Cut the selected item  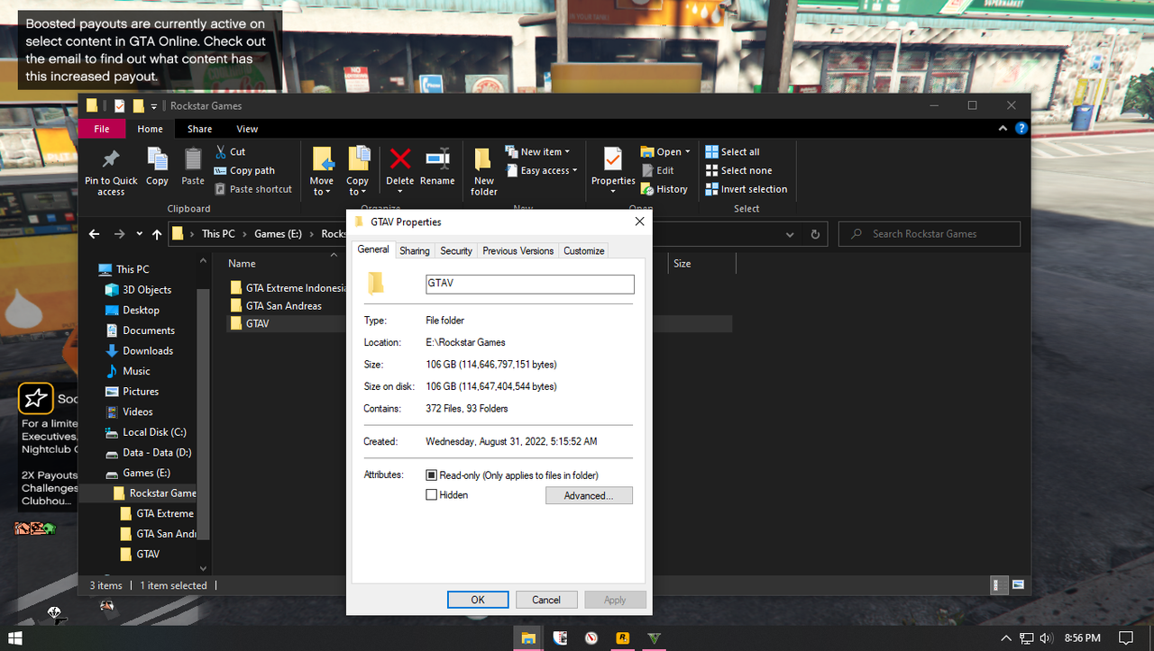[231, 151]
